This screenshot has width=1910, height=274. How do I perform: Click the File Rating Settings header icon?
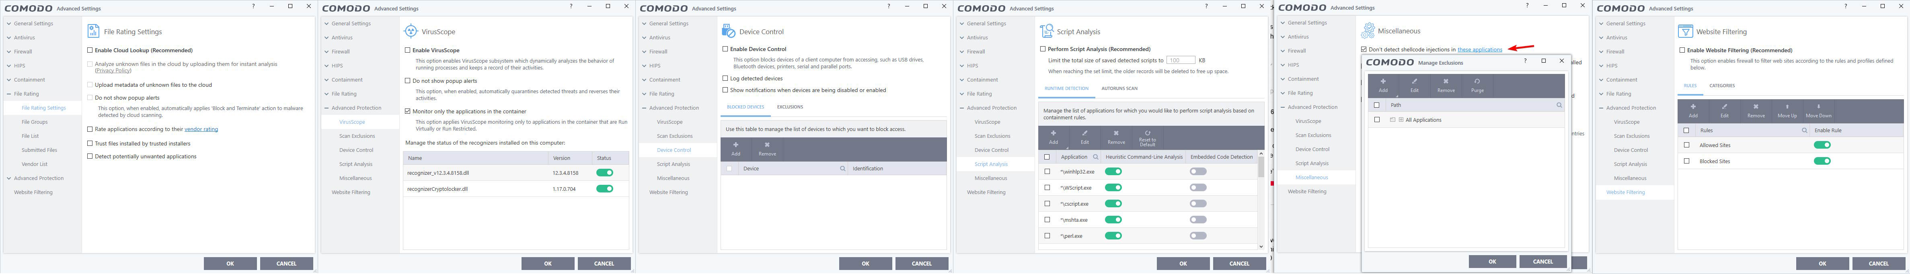[93, 31]
